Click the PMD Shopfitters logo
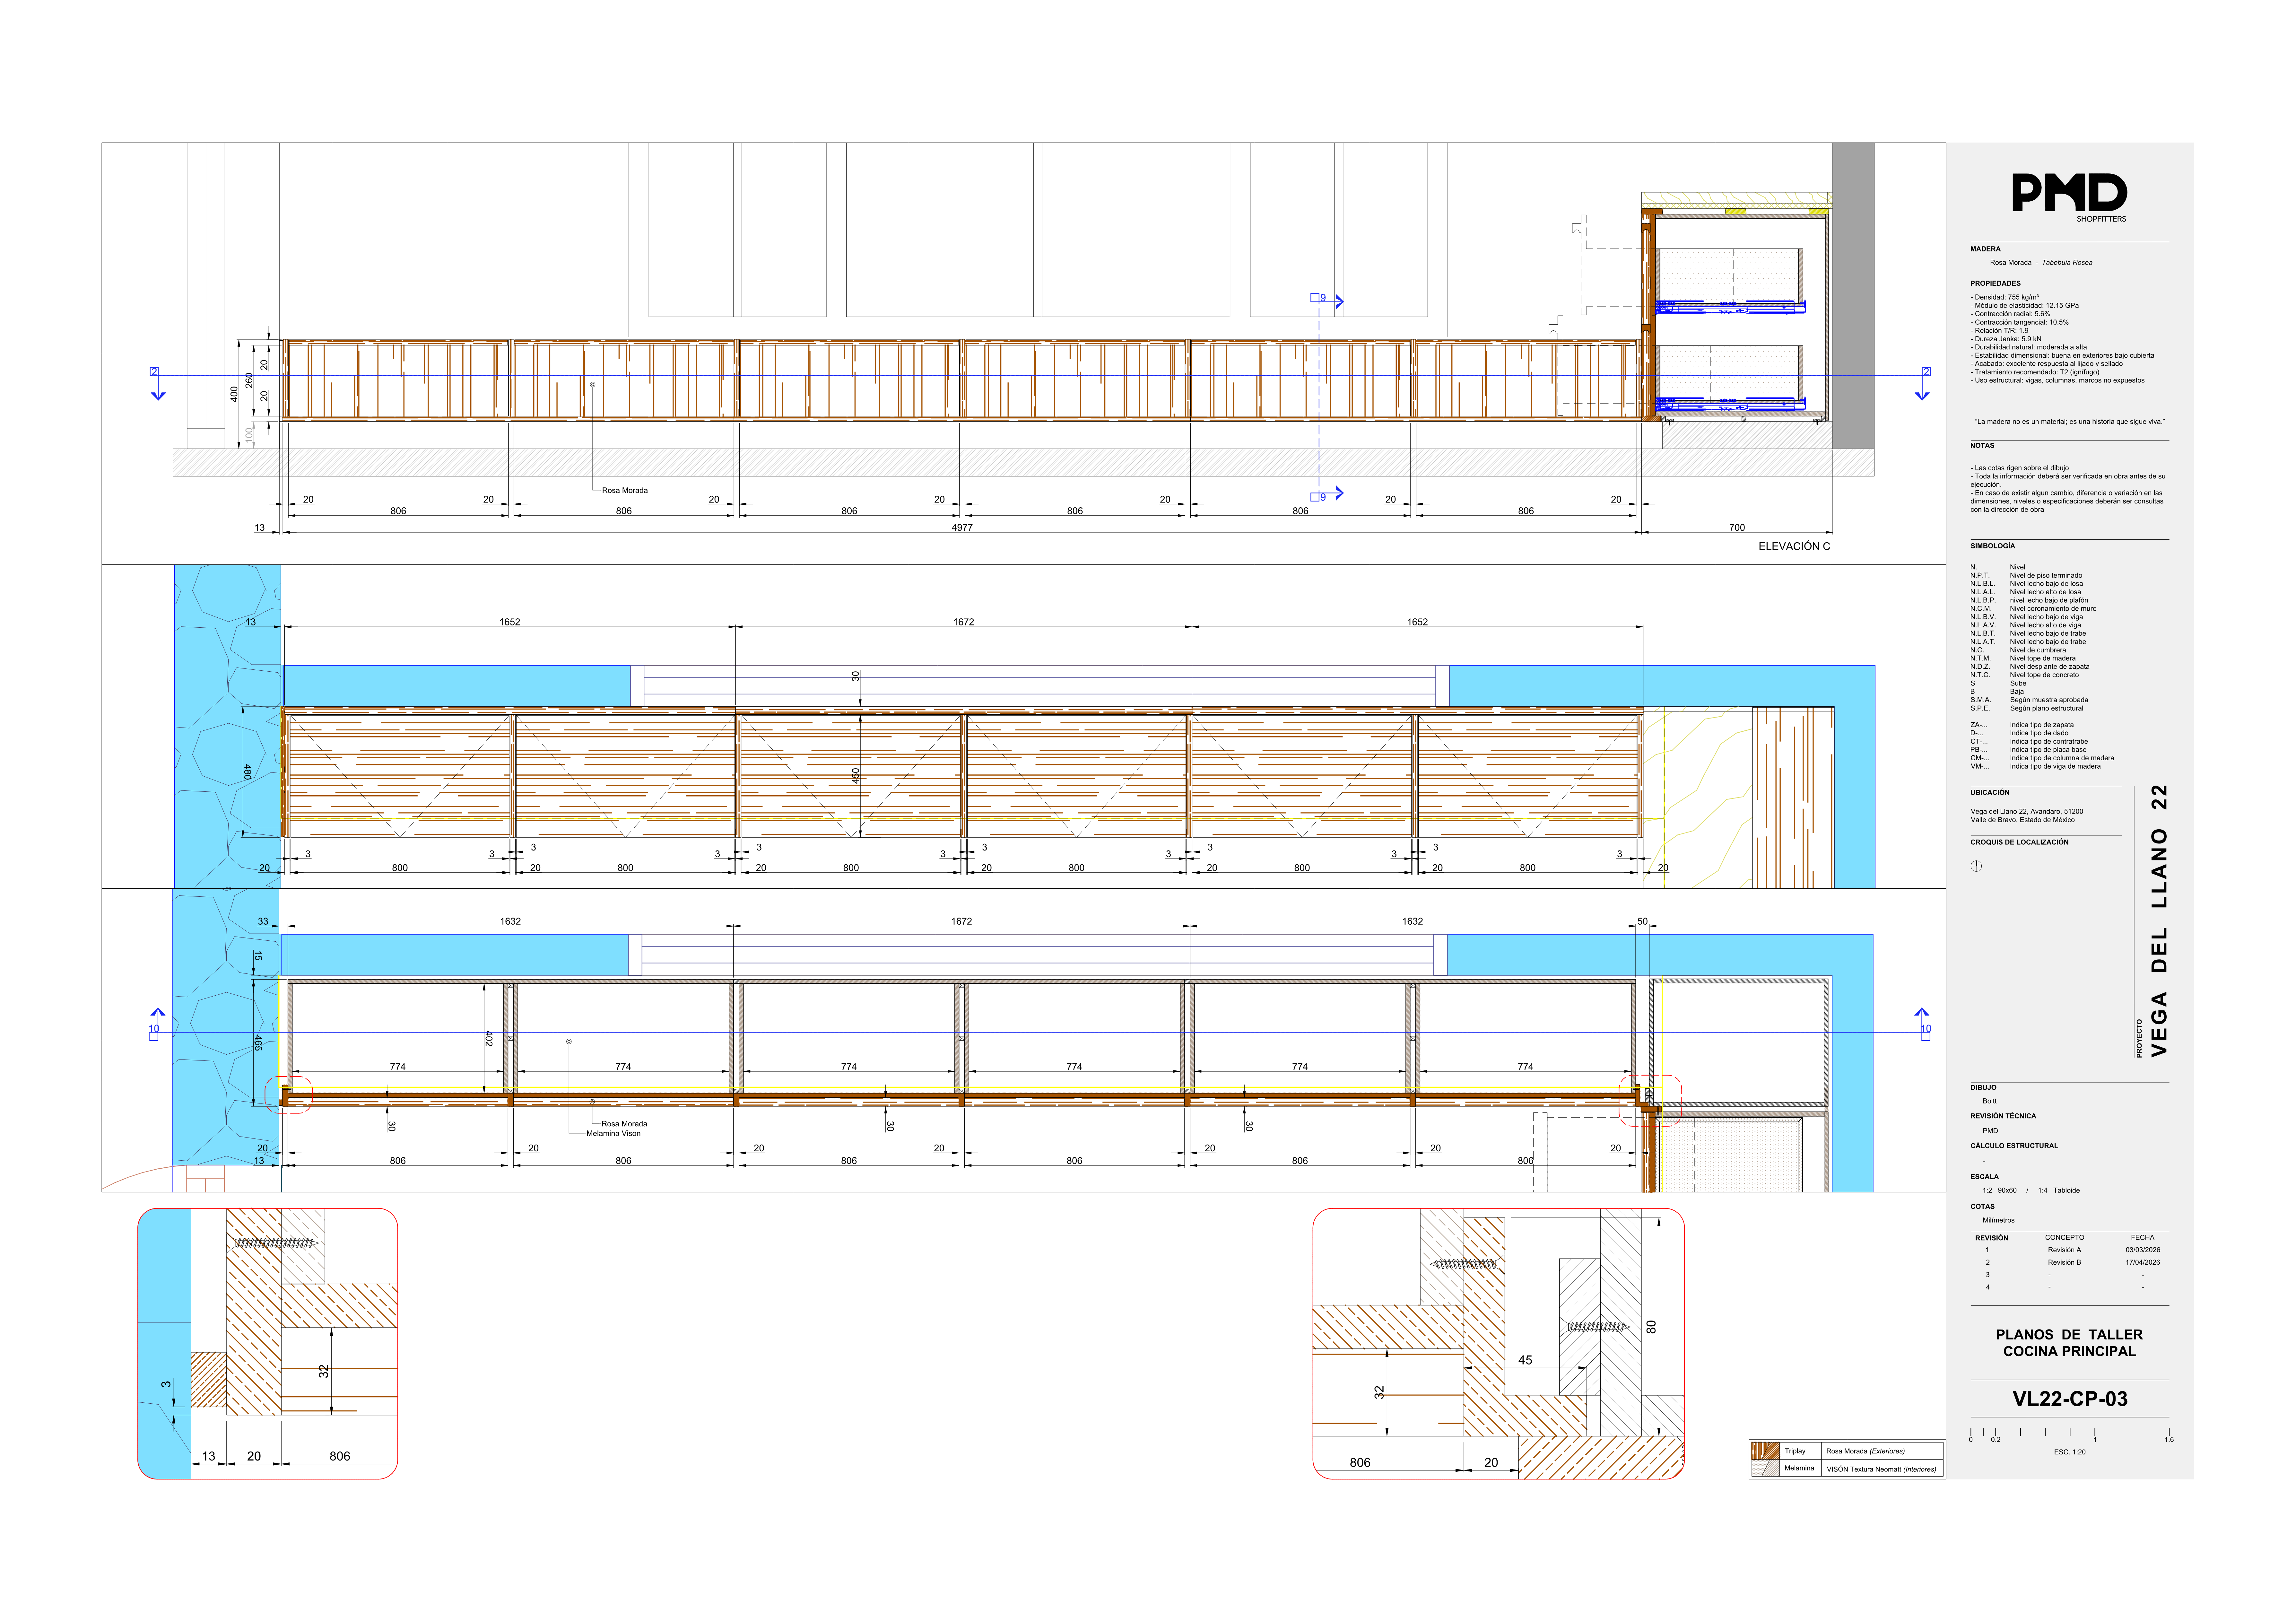This screenshot has height=1622, width=2296. pyautogui.click(x=2069, y=197)
